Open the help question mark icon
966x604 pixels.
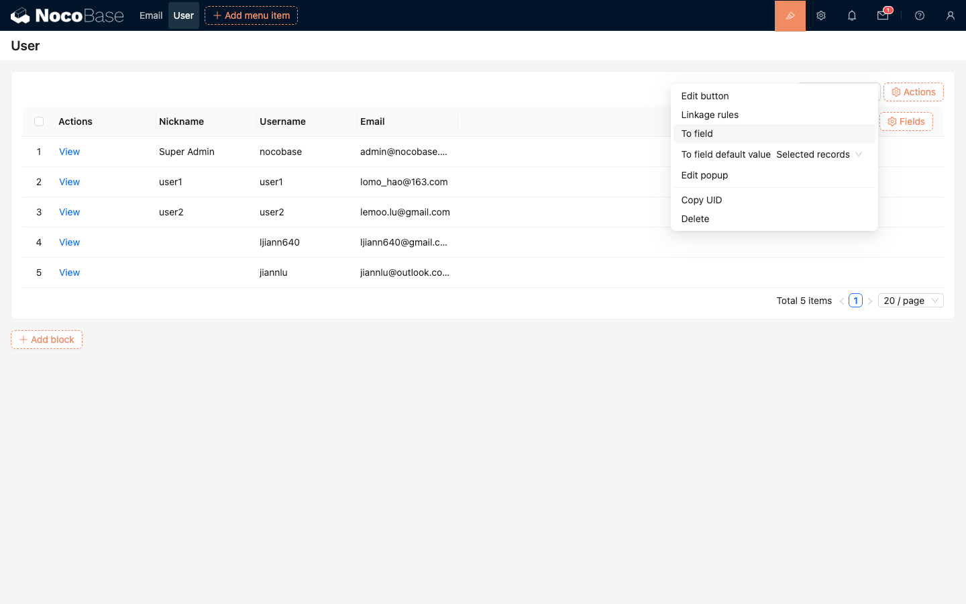tap(919, 15)
